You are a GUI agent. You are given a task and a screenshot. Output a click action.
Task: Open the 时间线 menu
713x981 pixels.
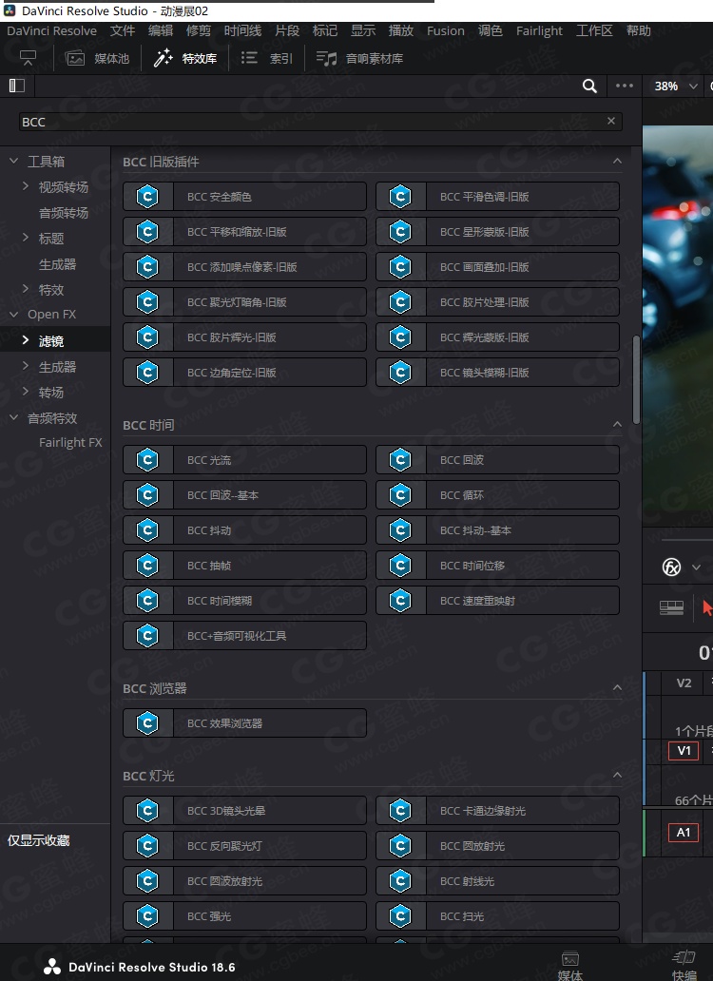(242, 30)
